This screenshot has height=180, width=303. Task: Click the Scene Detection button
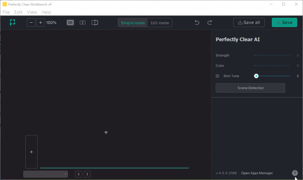[250, 88]
